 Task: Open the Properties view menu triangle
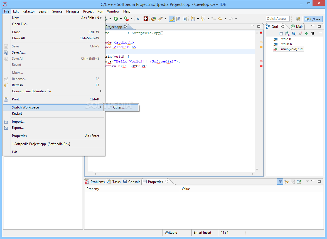307,181
